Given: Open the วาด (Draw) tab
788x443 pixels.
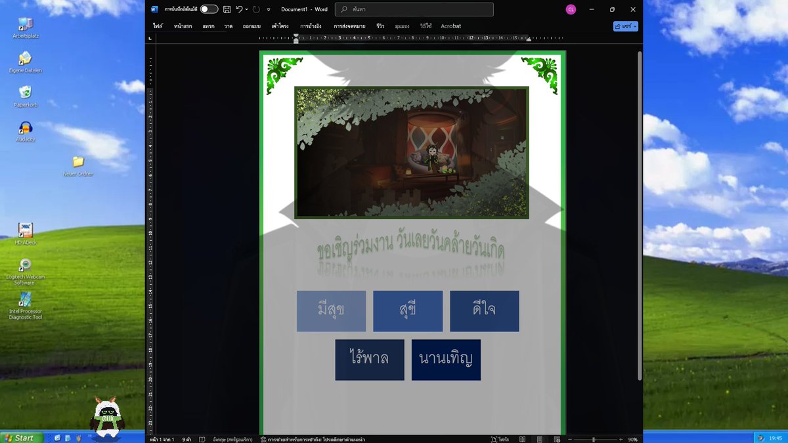Looking at the screenshot, I should pos(229,26).
